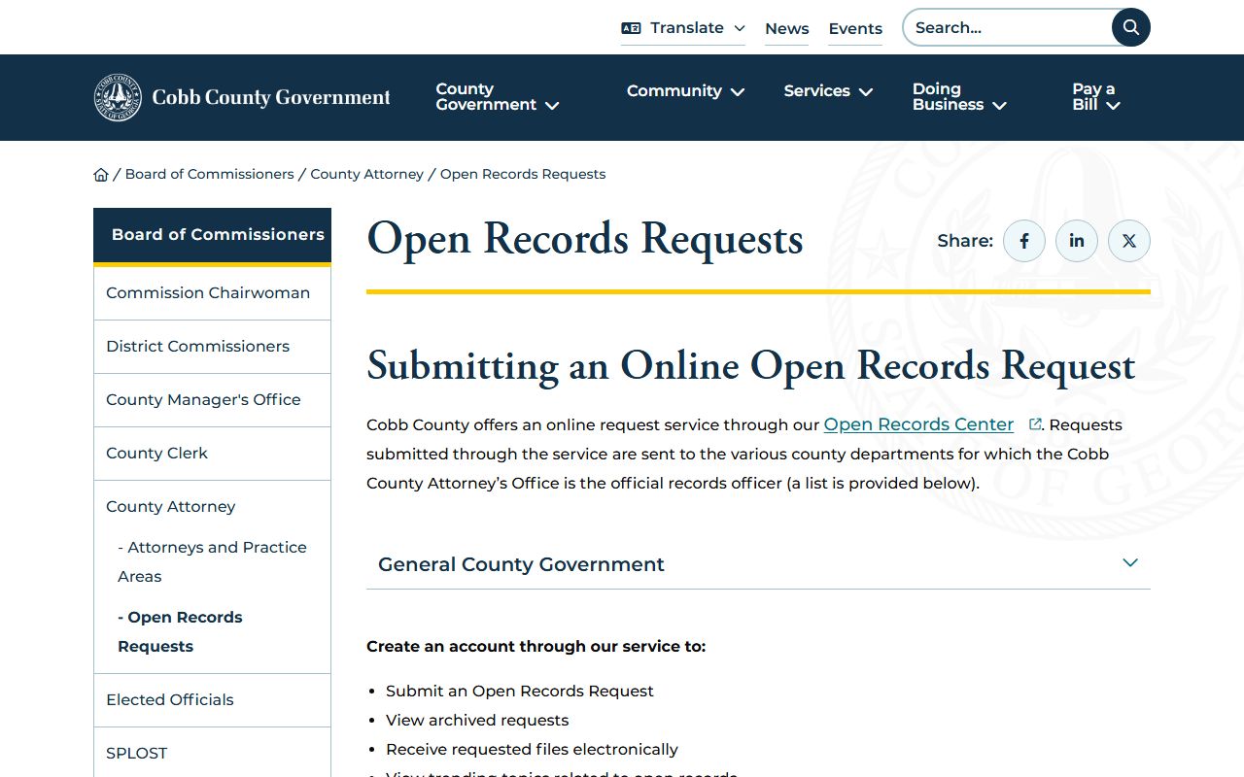Expand the County Government menu

(x=498, y=97)
